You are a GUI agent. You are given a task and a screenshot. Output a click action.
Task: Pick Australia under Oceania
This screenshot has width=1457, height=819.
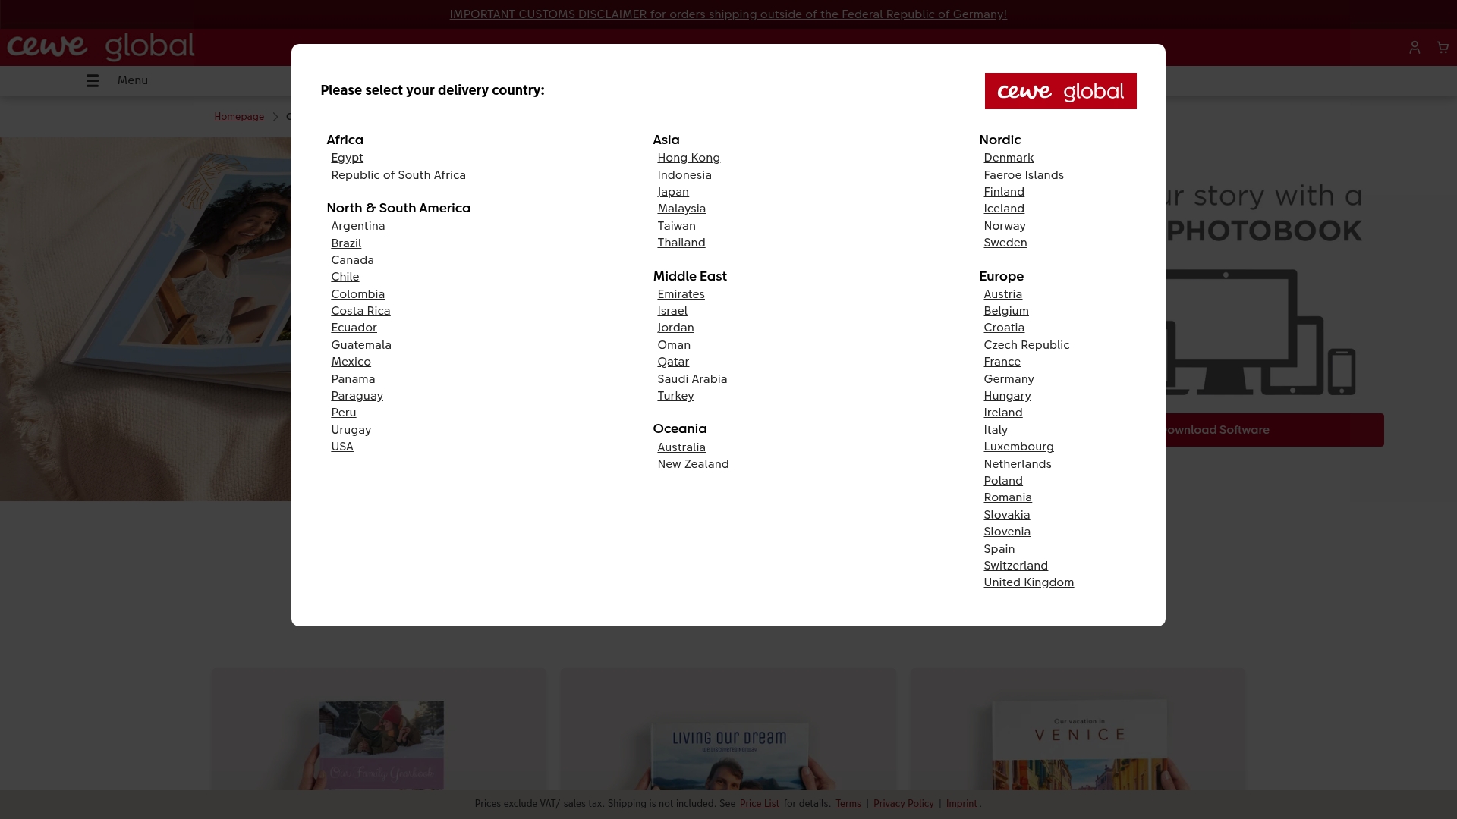(681, 447)
